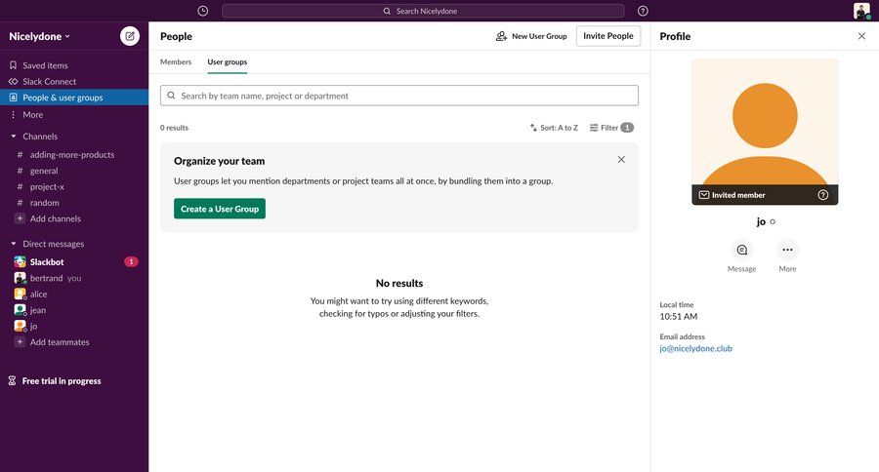Open the project-x channel
879x472 pixels.
coord(74,186)
